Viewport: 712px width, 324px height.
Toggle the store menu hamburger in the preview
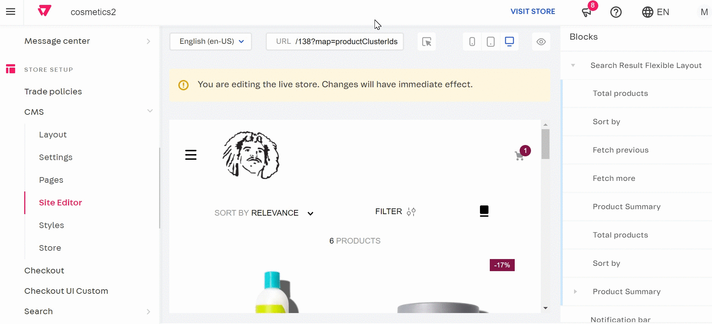[x=191, y=154]
